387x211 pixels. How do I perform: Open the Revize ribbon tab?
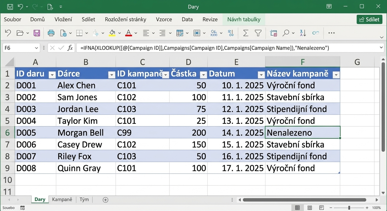210,20
